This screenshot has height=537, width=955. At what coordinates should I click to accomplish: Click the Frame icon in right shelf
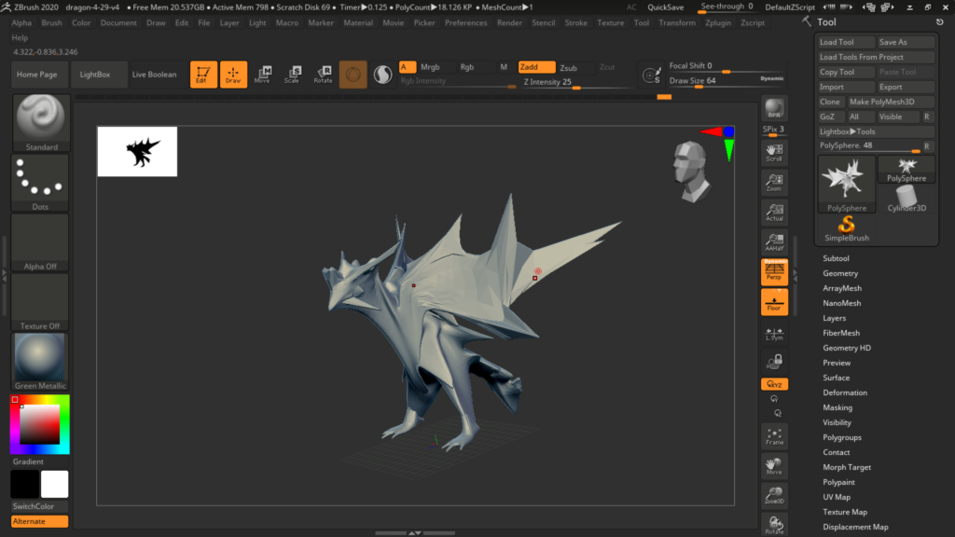pos(773,436)
